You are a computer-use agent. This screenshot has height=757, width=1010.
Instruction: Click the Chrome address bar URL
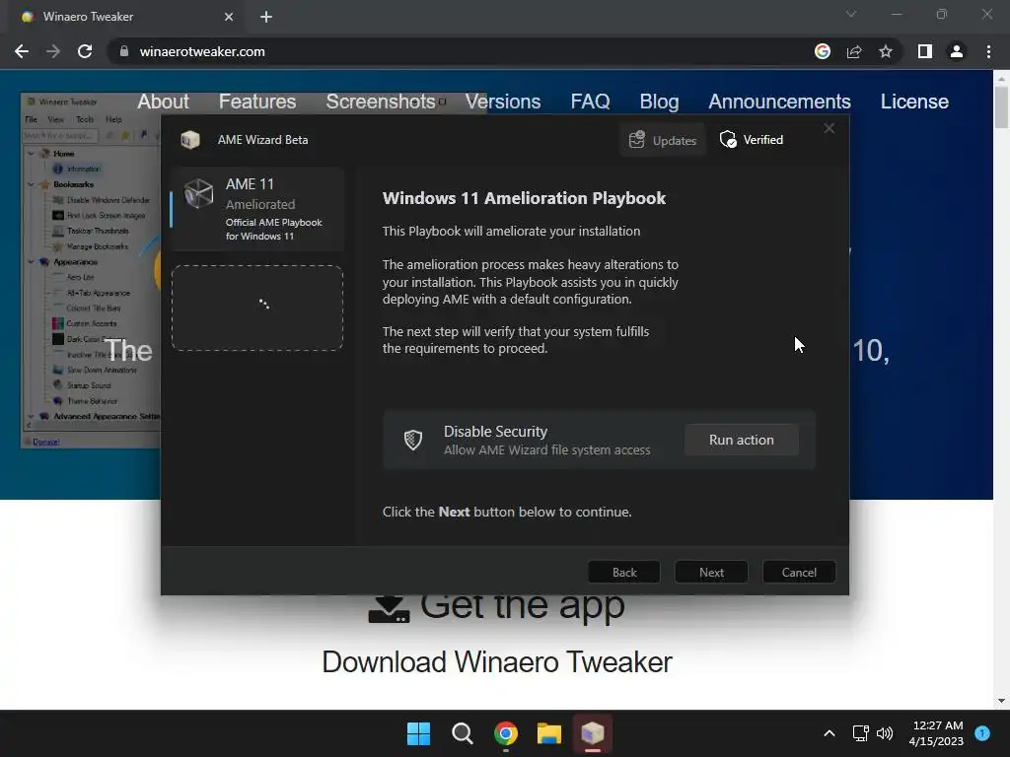[201, 51]
